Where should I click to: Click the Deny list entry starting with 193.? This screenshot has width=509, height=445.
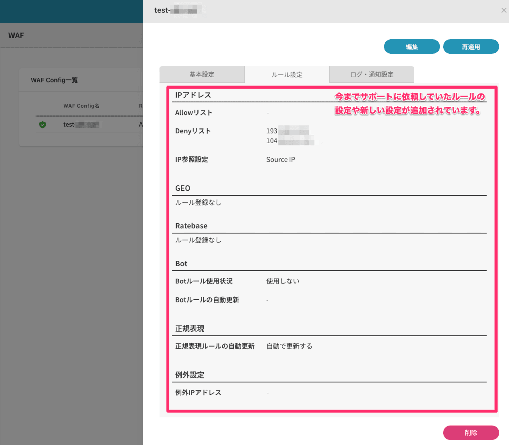[288, 131]
